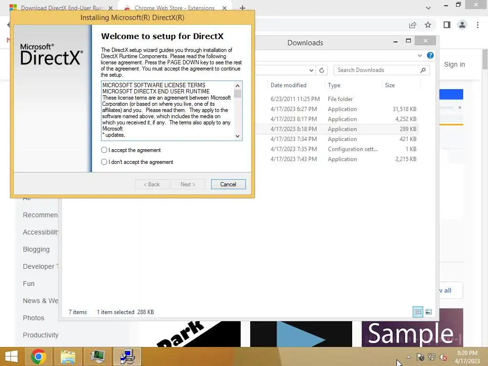Switch Downloads to large icons view
Viewport: 488px width, 366px height.
(x=428, y=312)
